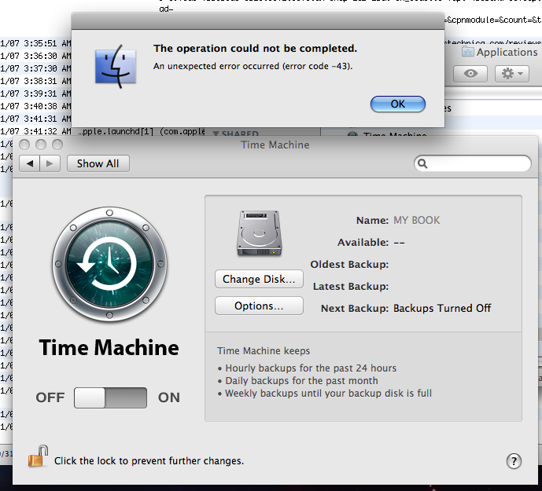Viewport: 542px width, 491px height.
Task: Go back with the left arrow button
Action: tap(30, 163)
